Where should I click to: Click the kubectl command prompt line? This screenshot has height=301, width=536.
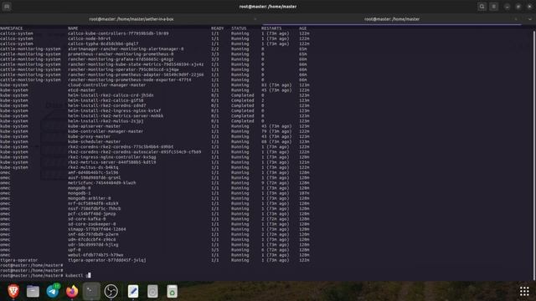(x=45, y=275)
